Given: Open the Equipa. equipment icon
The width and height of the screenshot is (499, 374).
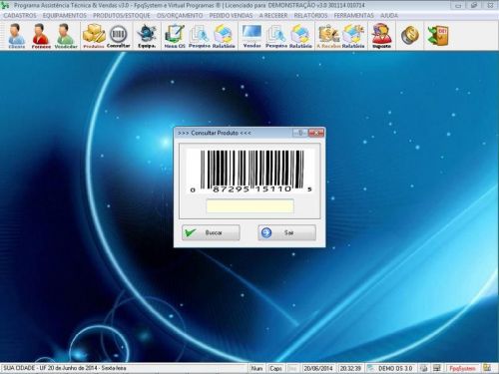Looking at the screenshot, I should [x=147, y=36].
